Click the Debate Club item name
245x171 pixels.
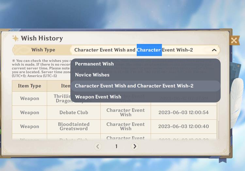74,112
